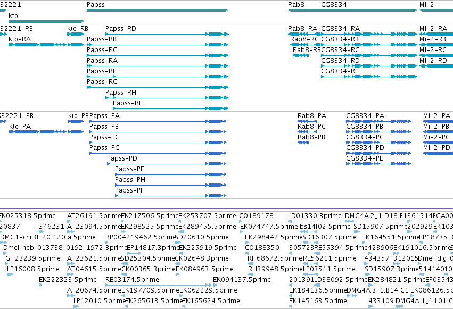Select the Rab8 gene label
Viewport: 453px width, 309px height.
coord(296,5)
